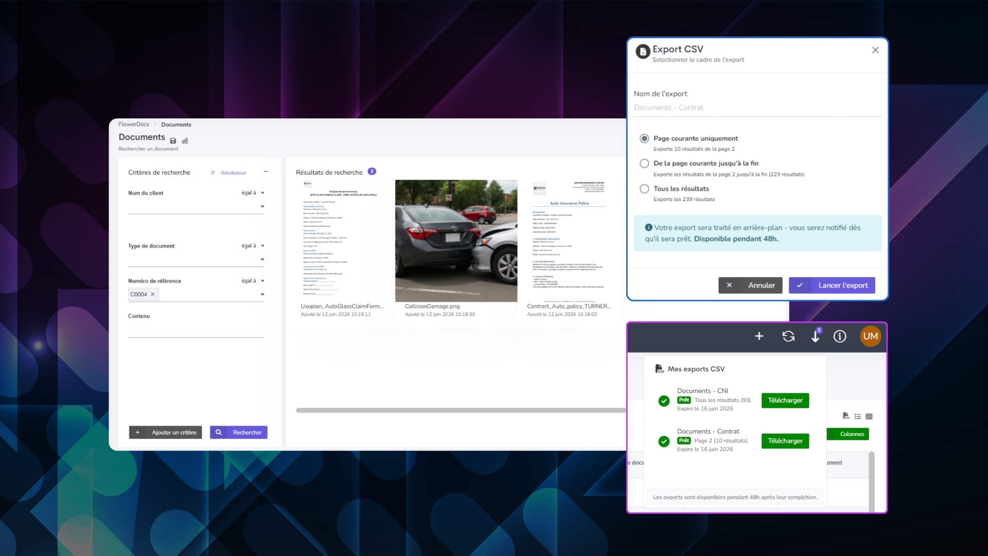Click the save search icon beside Documents title

tap(173, 141)
